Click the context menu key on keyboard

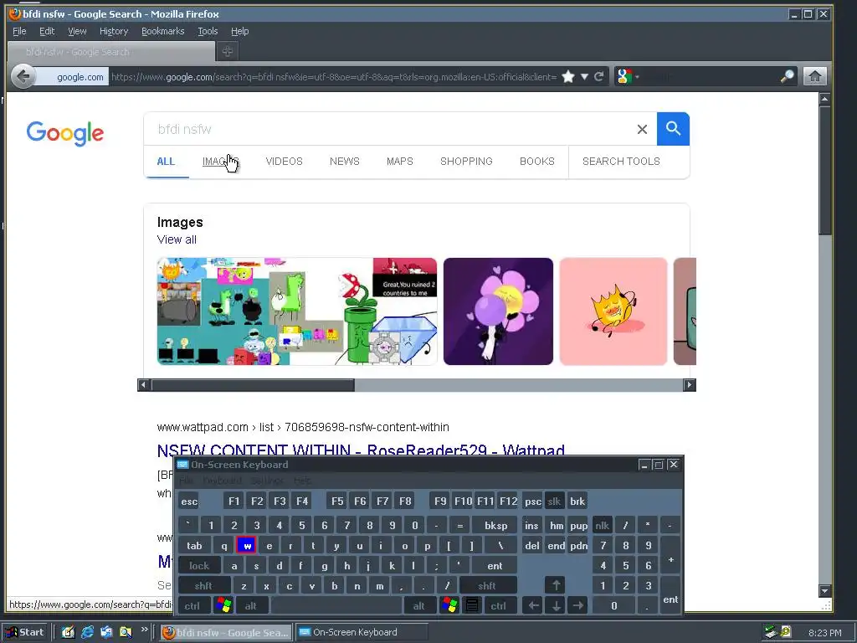pos(472,605)
